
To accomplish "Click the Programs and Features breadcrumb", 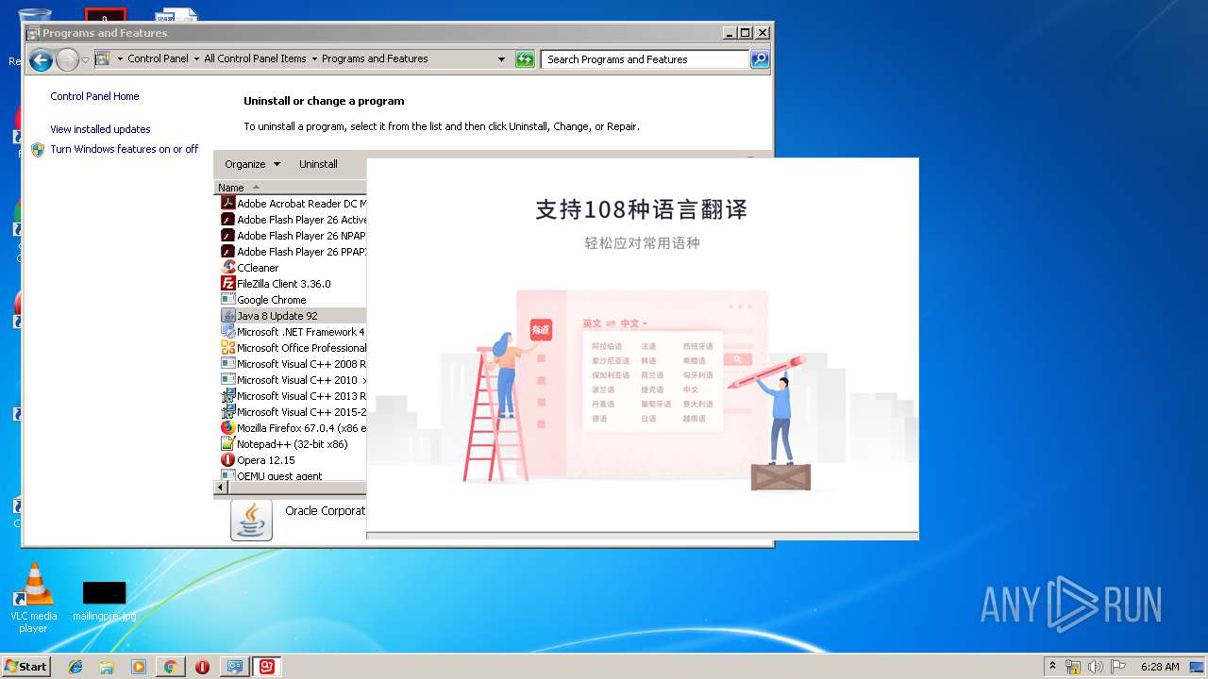I will pyautogui.click(x=375, y=58).
